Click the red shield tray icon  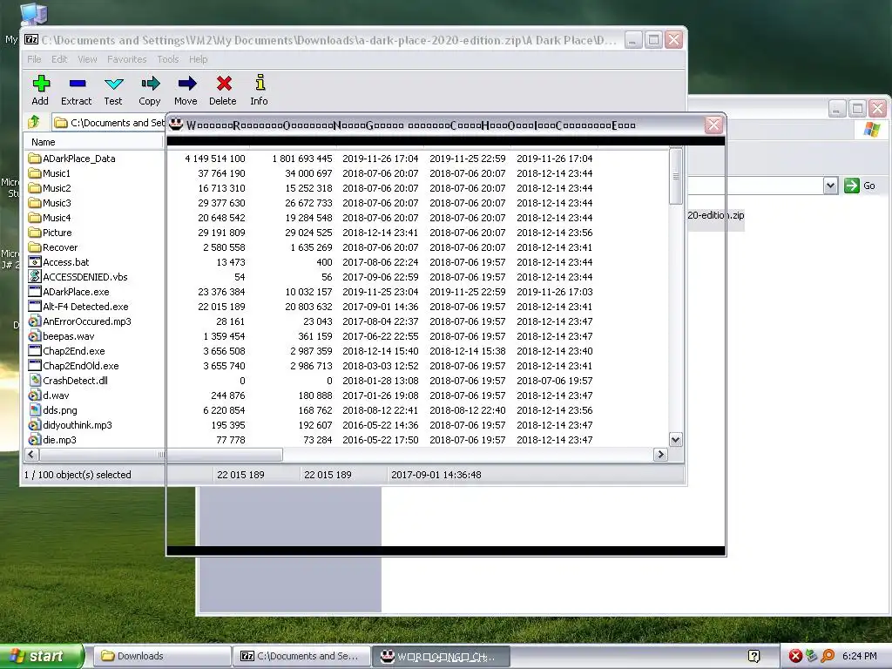click(x=795, y=657)
